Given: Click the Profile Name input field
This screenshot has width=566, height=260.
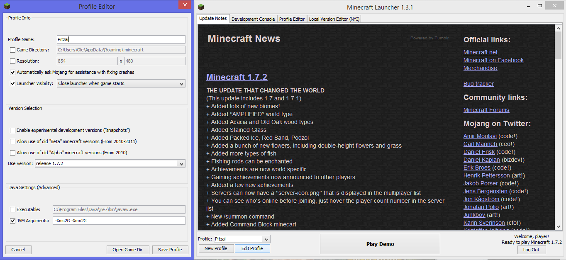Looking at the screenshot, I should pyautogui.click(x=121, y=39).
